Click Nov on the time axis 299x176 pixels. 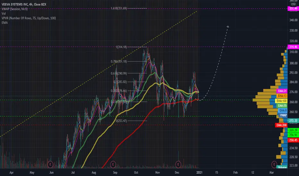tap(157, 172)
